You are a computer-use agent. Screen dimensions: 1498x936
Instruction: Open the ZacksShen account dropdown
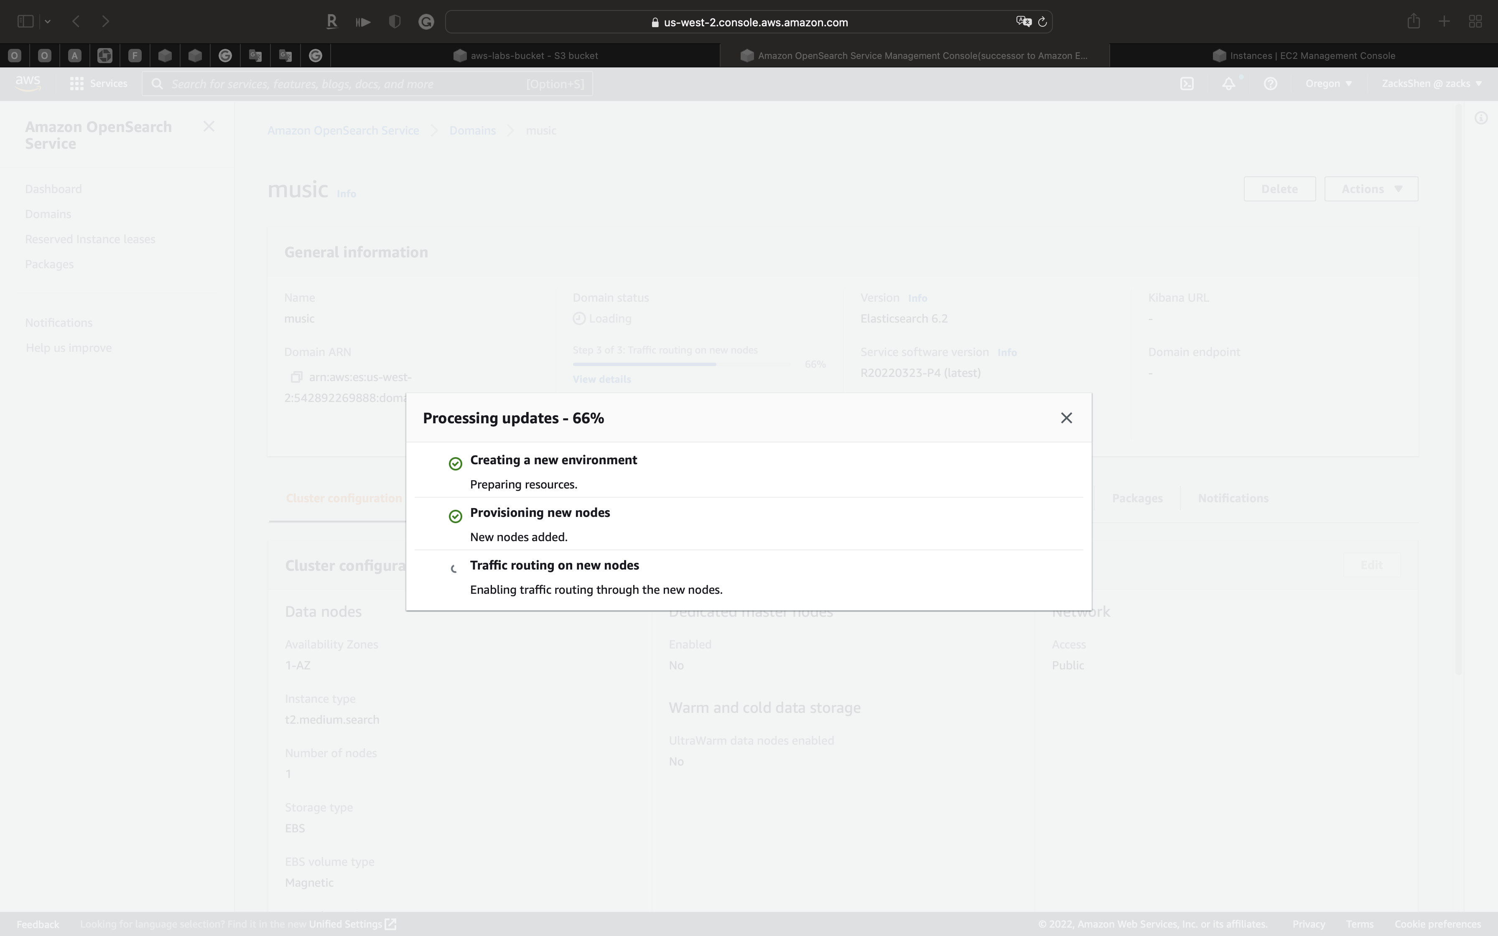click(1431, 84)
